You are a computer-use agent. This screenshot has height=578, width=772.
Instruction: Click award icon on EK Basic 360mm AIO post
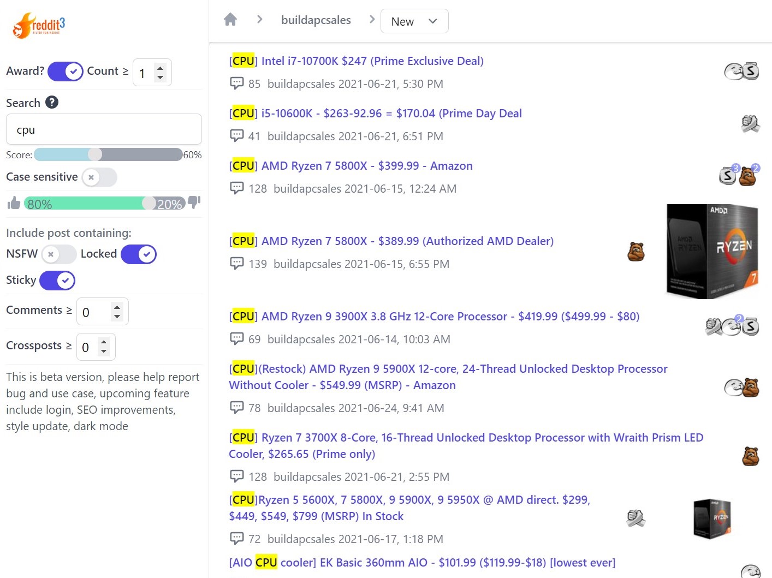pos(751,571)
